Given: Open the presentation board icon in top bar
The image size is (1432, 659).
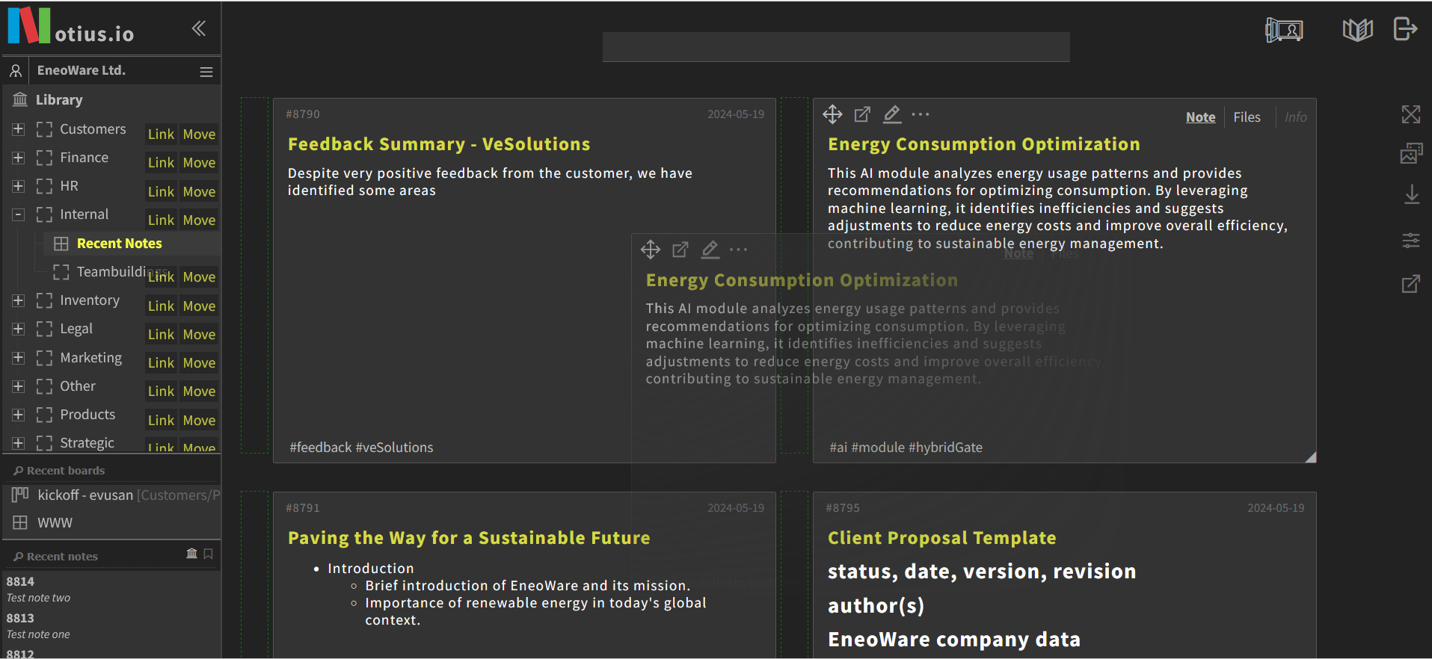Looking at the screenshot, I should pos(1284,30).
